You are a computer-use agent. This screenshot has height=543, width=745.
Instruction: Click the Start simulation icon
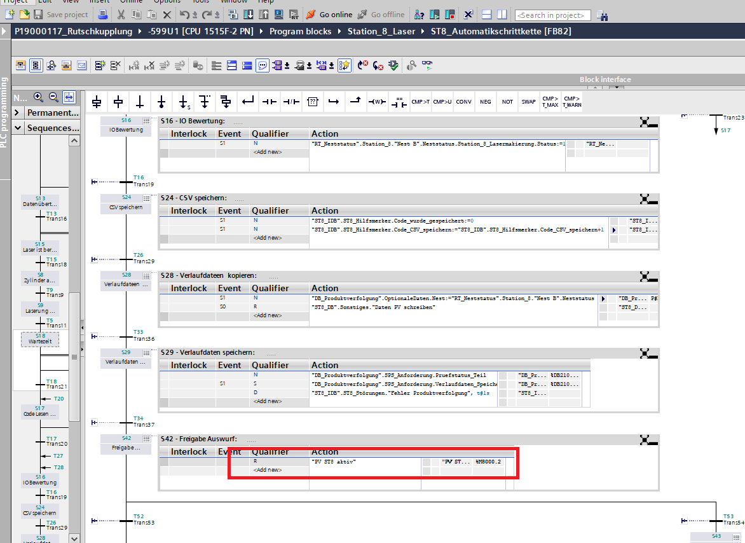tap(279, 14)
